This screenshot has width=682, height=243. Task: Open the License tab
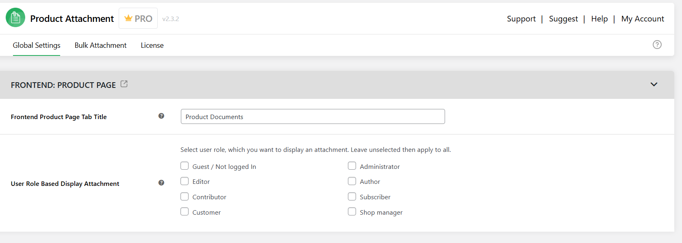pyautogui.click(x=152, y=45)
